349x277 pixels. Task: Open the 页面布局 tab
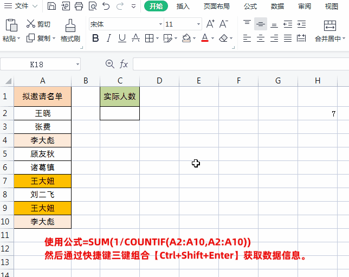point(217,7)
